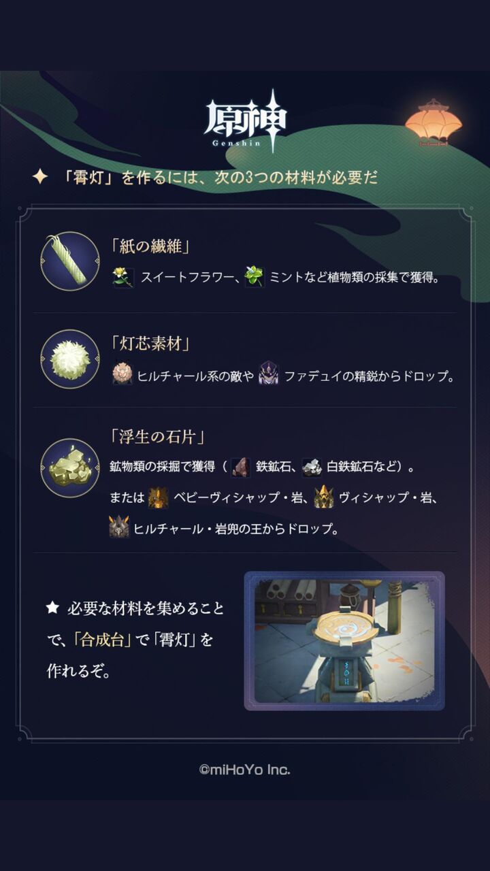490x871 pixels.
Task: Click the Sweet Flower icon
Action: [122, 277]
